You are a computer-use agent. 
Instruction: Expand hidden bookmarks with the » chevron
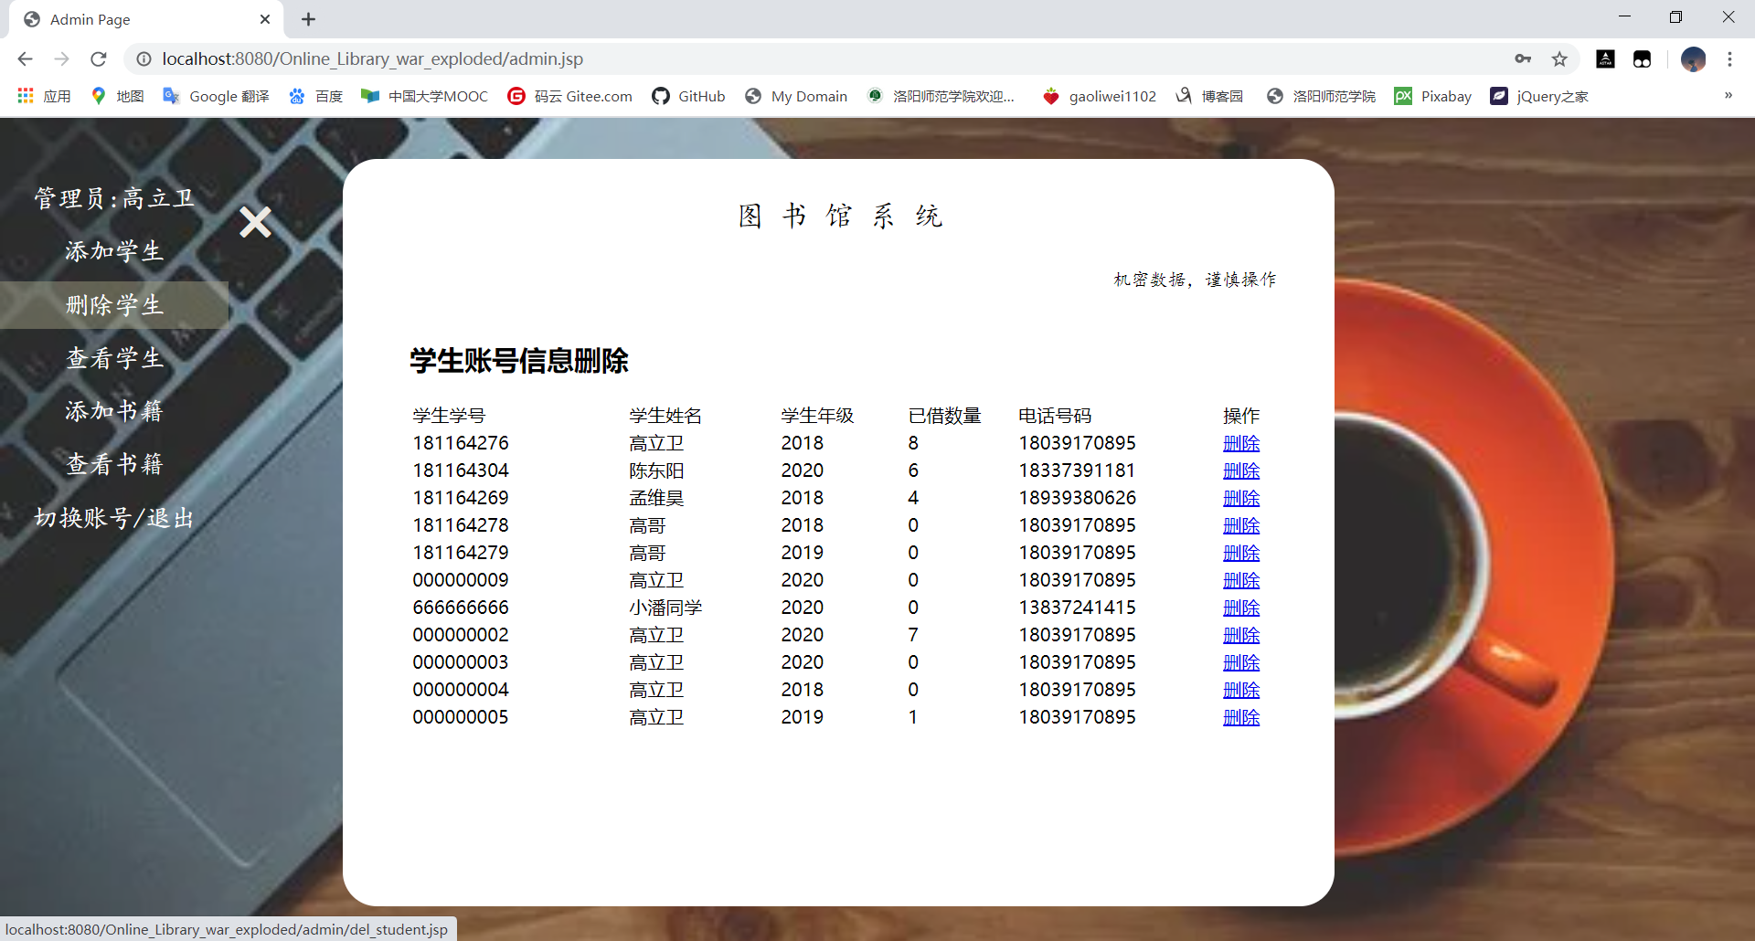[x=1728, y=95]
